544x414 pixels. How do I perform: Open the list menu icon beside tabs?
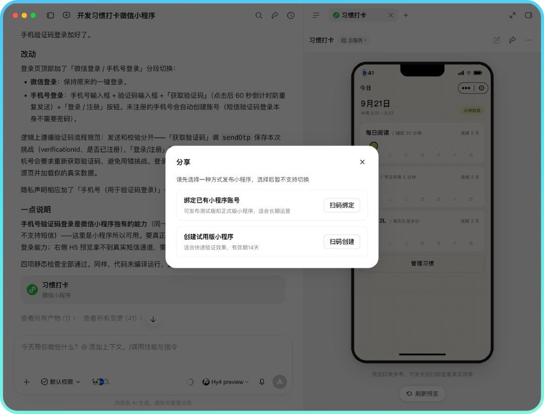point(316,15)
